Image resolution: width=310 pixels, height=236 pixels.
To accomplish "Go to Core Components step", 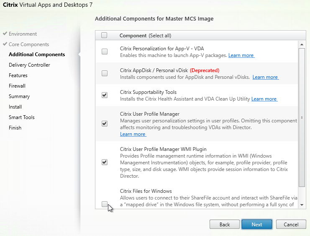I will pyautogui.click(x=29, y=44).
